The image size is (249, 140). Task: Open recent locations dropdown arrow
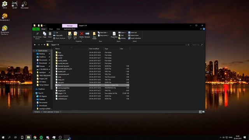coord(42,45)
